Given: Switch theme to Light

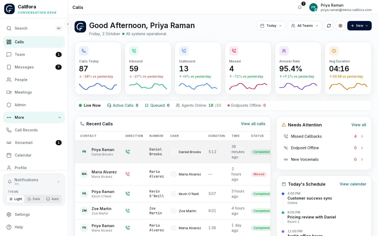Looking at the screenshot, I should pyautogui.click(x=15, y=199).
